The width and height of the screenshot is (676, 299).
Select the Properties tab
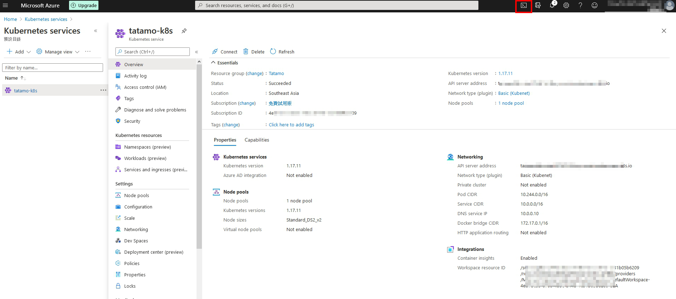click(225, 140)
